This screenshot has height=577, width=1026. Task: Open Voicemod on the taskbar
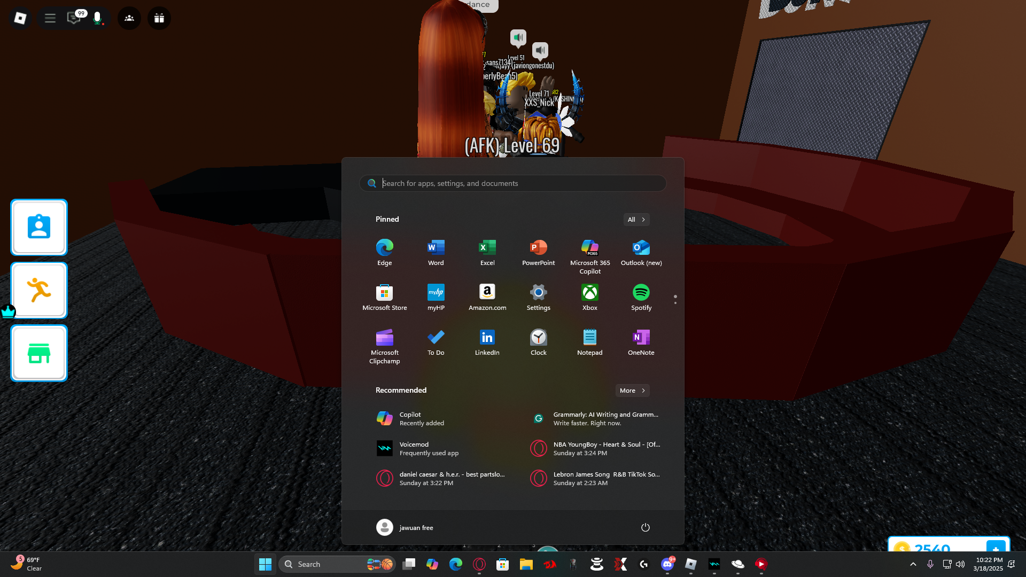(714, 564)
